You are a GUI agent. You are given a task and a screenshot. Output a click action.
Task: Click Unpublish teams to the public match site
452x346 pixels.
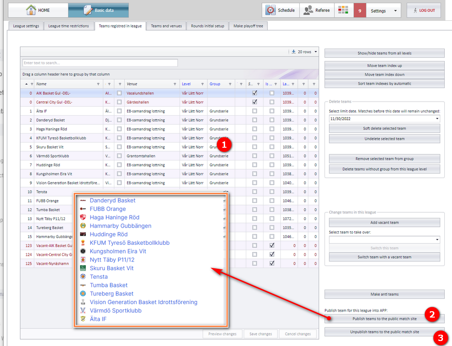pyautogui.click(x=384, y=332)
